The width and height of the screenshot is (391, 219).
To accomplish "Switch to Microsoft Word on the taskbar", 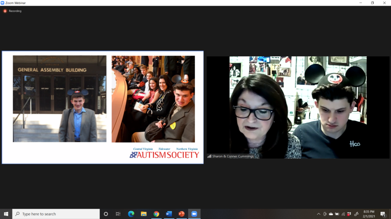I will (169, 214).
